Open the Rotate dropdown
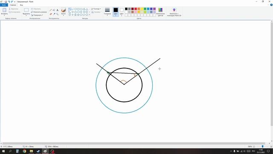 click(x=37, y=15)
